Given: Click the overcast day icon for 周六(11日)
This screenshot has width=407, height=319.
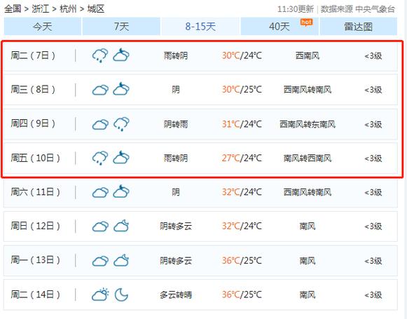Looking at the screenshot, I should pyautogui.click(x=100, y=192).
